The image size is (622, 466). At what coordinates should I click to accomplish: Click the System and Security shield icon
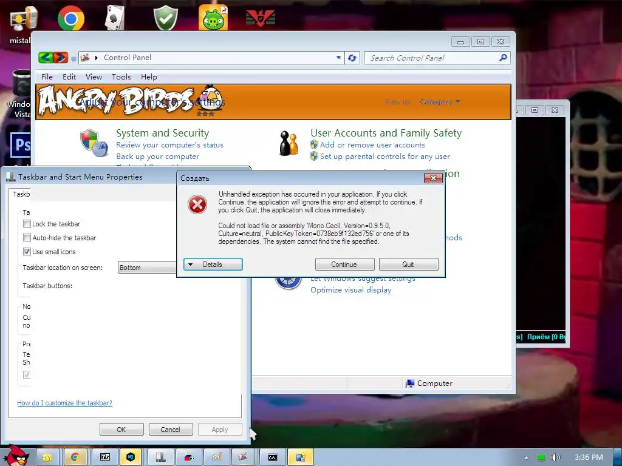[x=94, y=142]
